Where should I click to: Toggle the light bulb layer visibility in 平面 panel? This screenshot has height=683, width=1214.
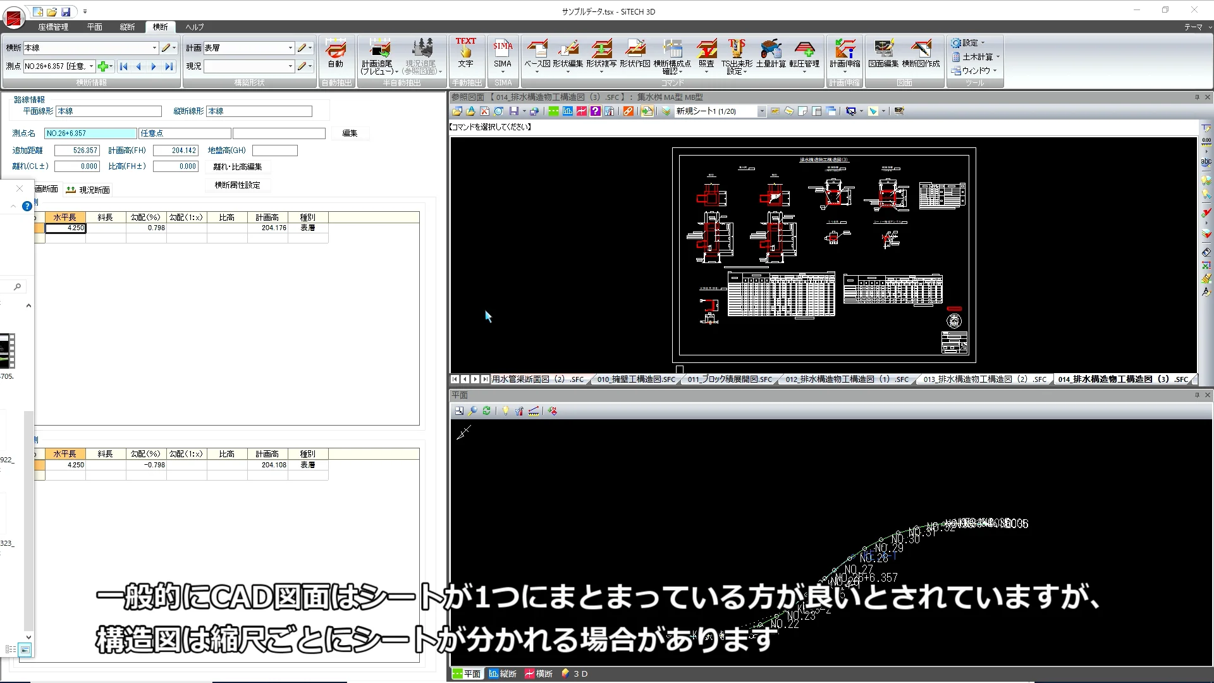pyautogui.click(x=505, y=410)
